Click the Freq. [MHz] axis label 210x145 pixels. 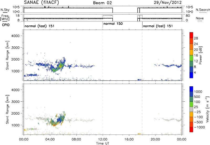tap(5, 18)
